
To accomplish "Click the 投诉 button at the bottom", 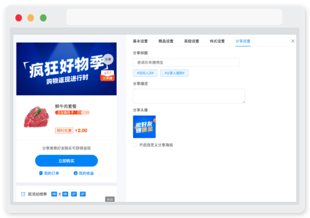I will pyautogui.click(x=110, y=199).
